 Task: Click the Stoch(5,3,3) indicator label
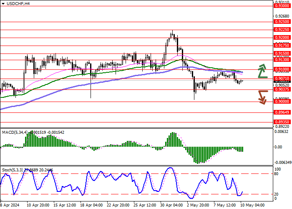tap(13, 170)
